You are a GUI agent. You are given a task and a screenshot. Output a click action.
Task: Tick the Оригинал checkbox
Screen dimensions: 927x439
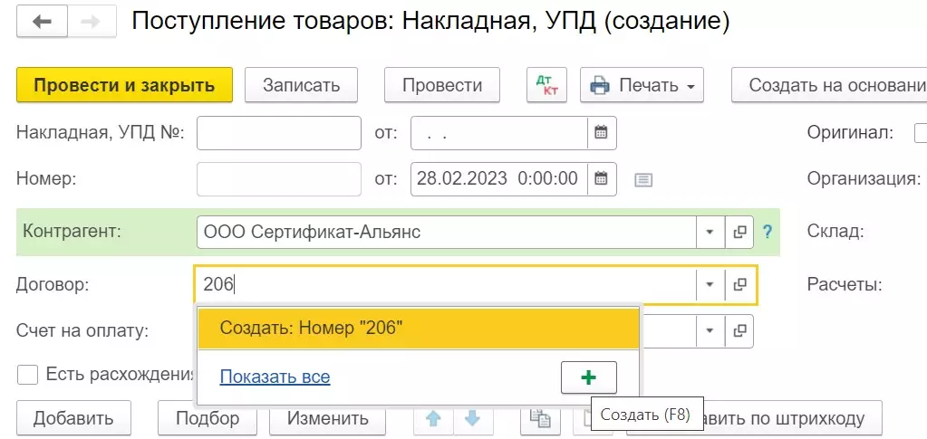click(921, 133)
